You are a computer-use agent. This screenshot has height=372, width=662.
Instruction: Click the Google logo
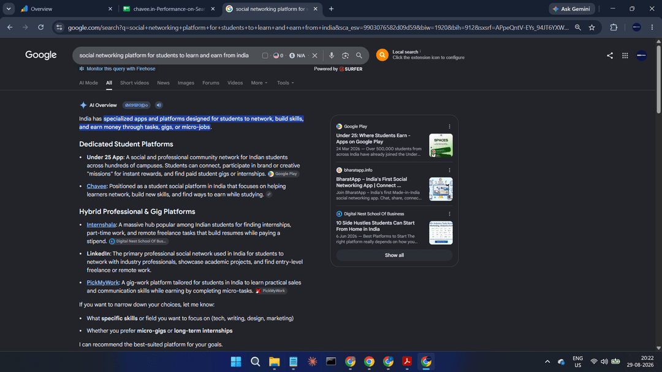(x=41, y=55)
